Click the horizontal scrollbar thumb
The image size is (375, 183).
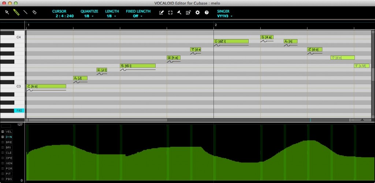tap(98, 120)
